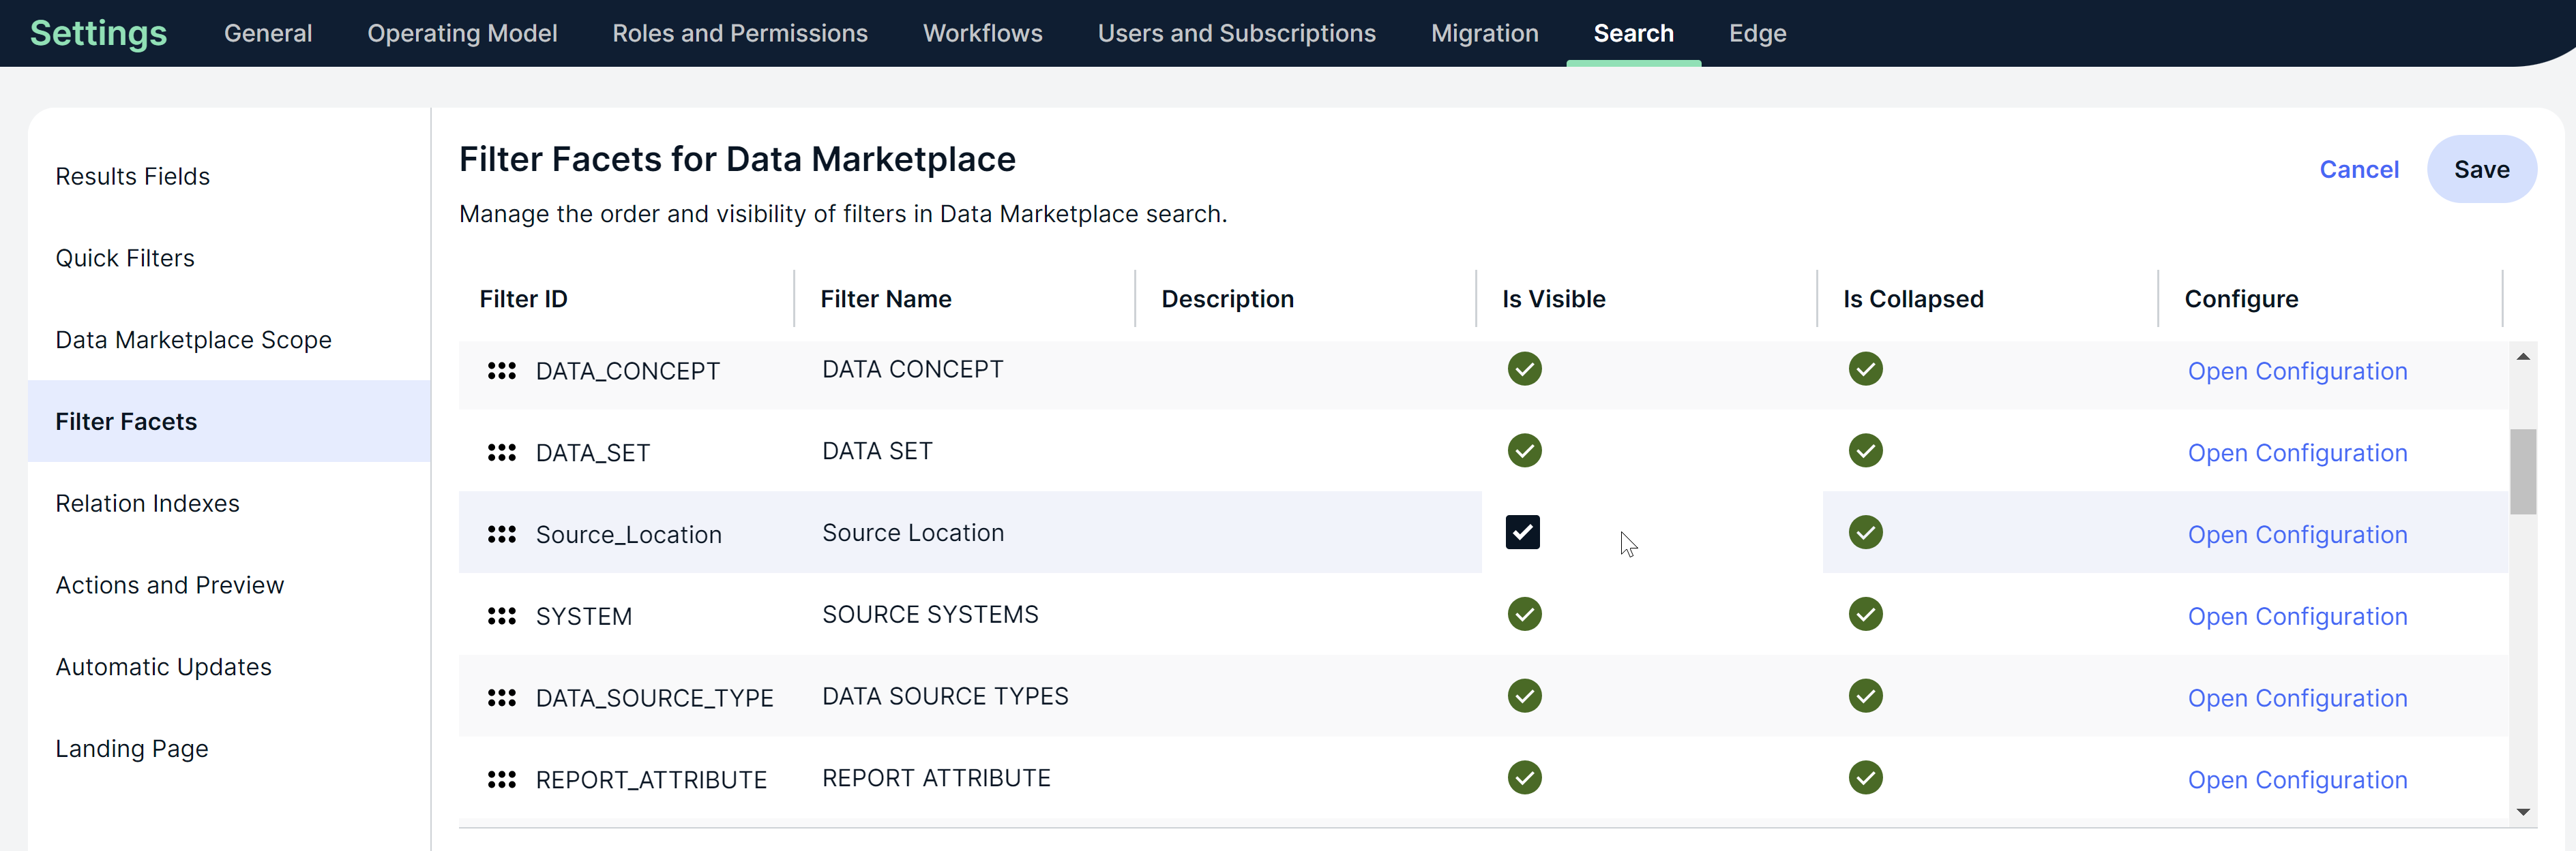The width and height of the screenshot is (2576, 851).
Task: Grab the drag handle for DATA_CONCEPT row
Action: coord(501,371)
